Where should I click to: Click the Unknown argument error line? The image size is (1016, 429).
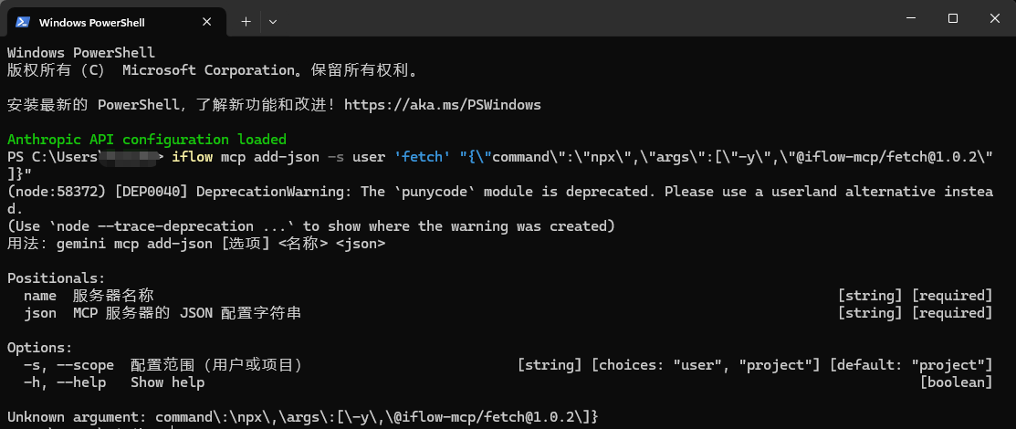tap(302, 417)
